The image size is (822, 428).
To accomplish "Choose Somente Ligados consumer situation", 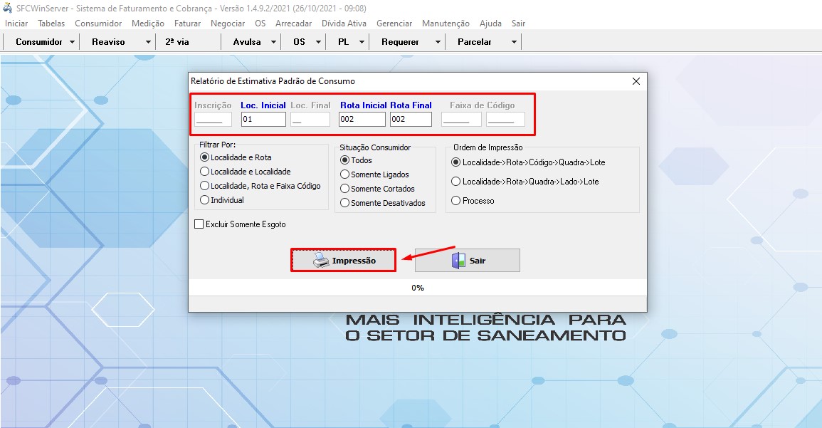I will click(x=345, y=174).
